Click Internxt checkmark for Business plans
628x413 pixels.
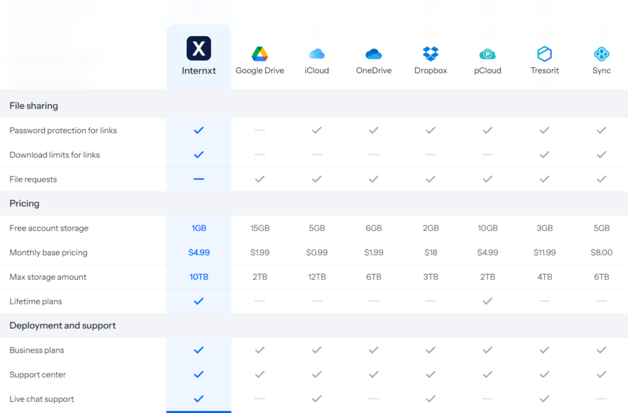199,350
